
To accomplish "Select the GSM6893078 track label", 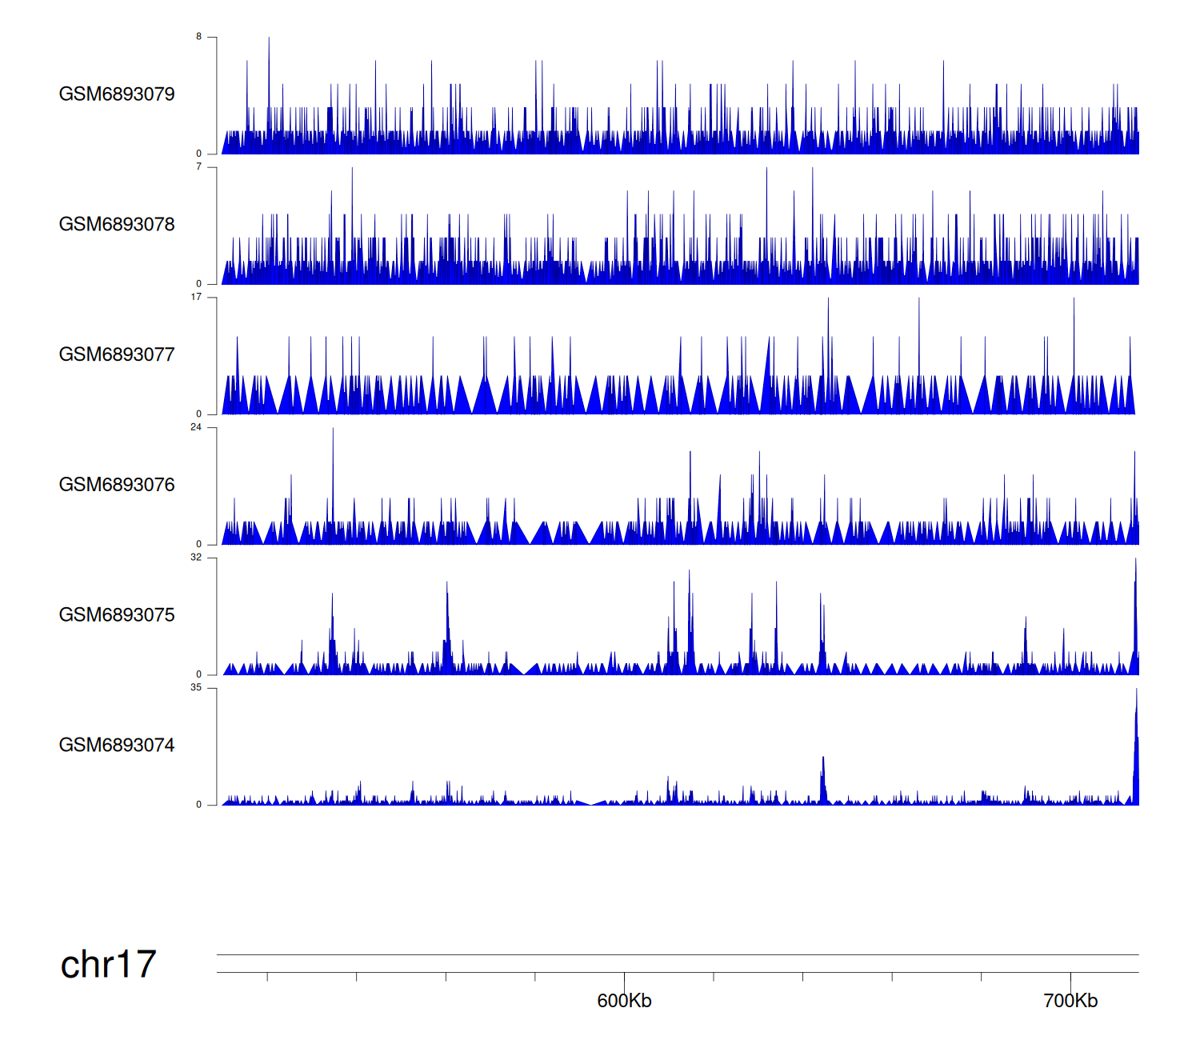I will click(x=117, y=225).
